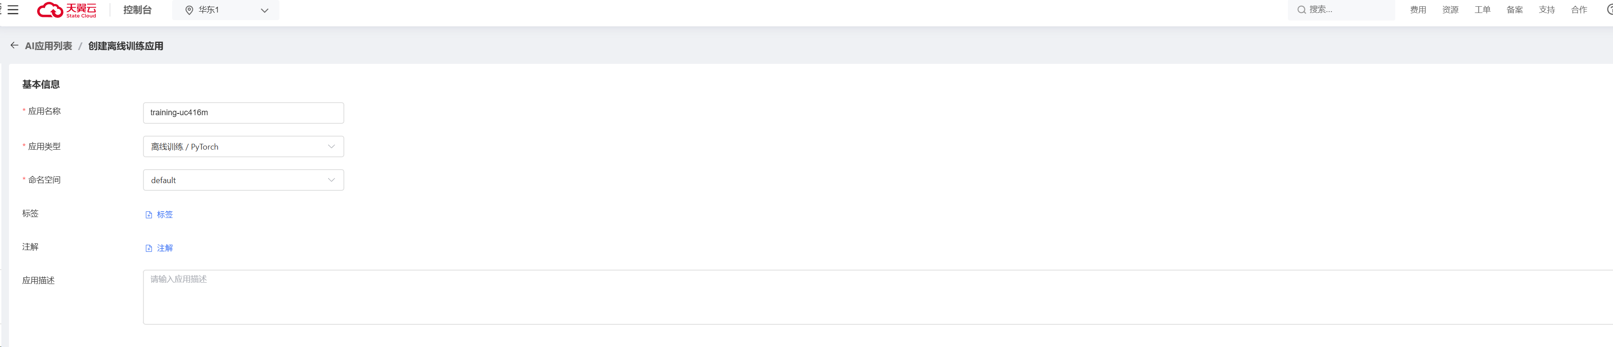Image resolution: width=1613 pixels, height=347 pixels.
Task: Open the hamburger navigation menu
Action: pyautogui.click(x=13, y=10)
